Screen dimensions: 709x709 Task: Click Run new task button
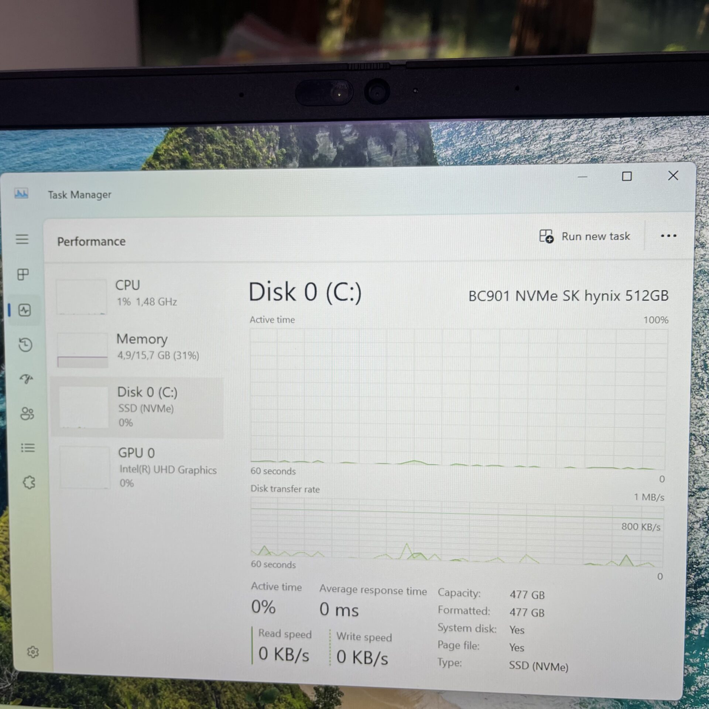[585, 236]
